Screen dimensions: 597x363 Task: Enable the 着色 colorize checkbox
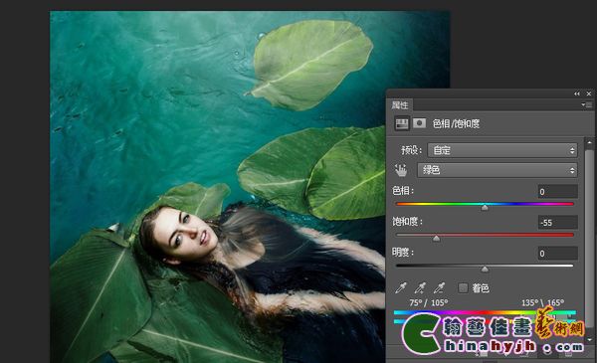coord(463,288)
